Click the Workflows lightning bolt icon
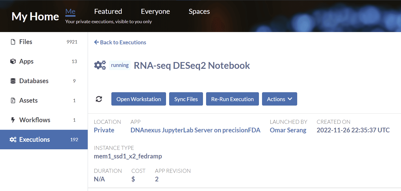 (13, 120)
